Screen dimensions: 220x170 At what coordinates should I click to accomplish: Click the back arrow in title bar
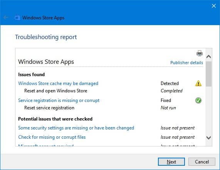click(x=6, y=18)
